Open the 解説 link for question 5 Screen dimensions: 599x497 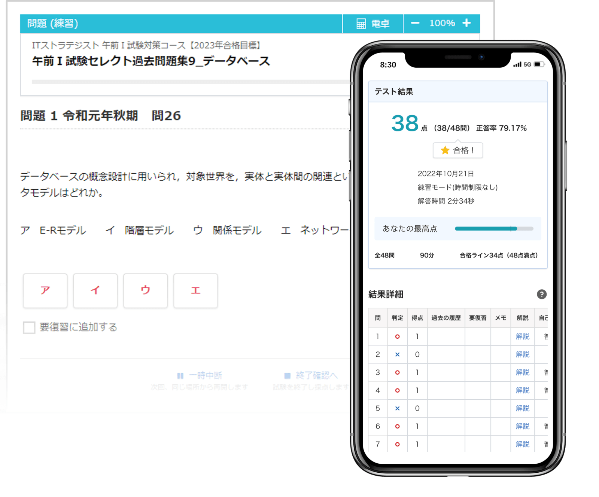click(x=522, y=408)
